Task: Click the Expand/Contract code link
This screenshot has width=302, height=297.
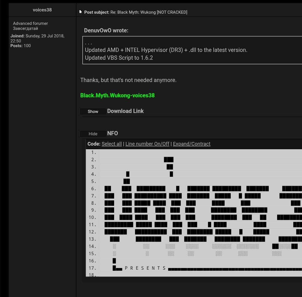Action: pyautogui.click(x=192, y=144)
